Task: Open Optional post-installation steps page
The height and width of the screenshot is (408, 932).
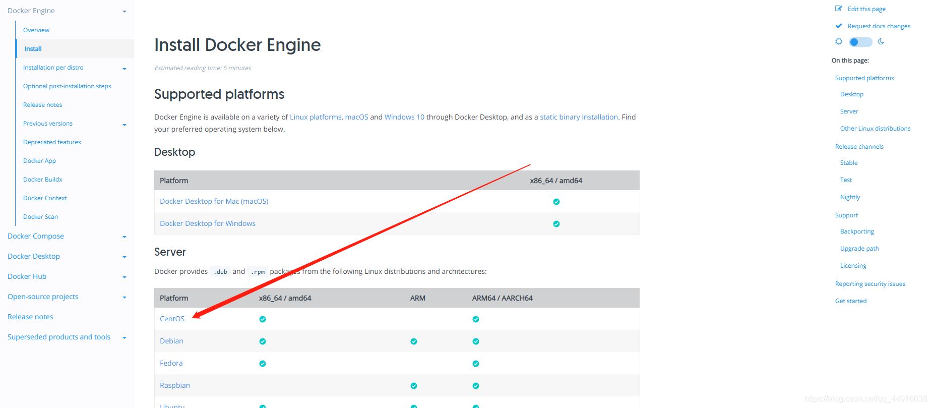Action: point(67,86)
